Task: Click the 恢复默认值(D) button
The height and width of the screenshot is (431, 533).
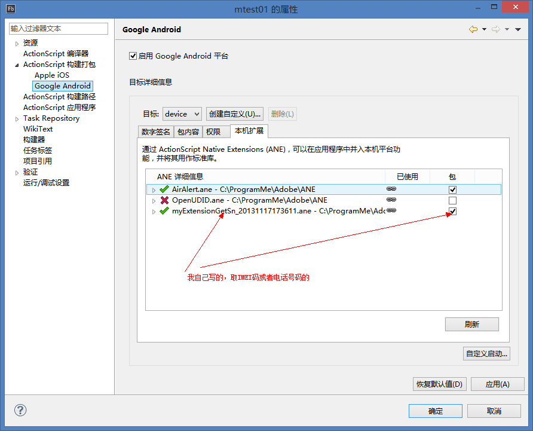Action: click(x=440, y=384)
